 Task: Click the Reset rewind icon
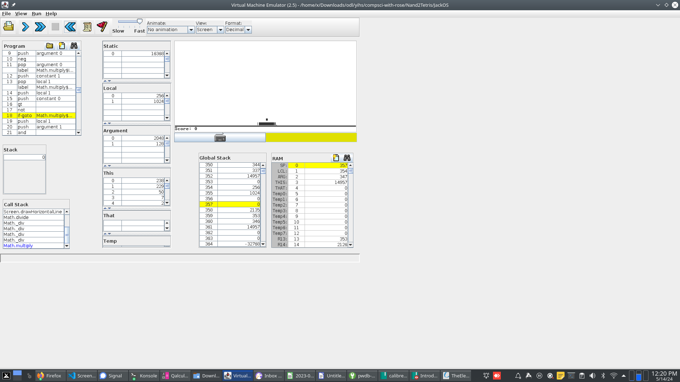tap(70, 27)
